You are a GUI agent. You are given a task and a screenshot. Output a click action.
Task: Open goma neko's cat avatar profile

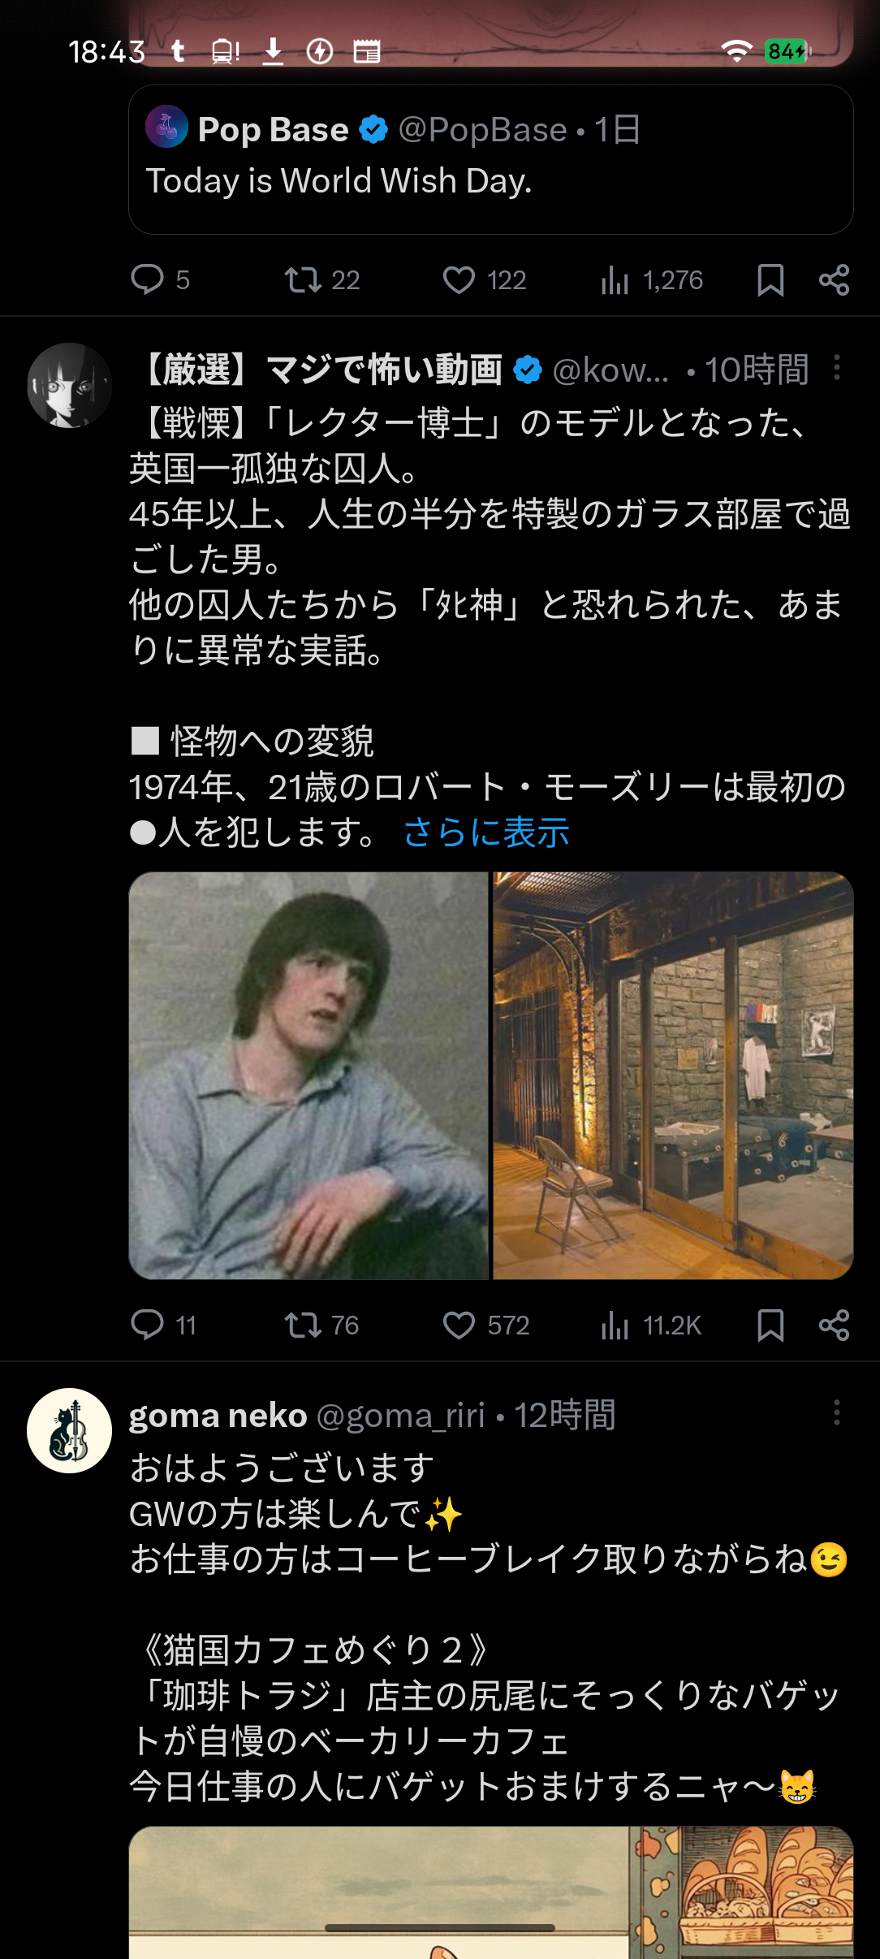70,1430
